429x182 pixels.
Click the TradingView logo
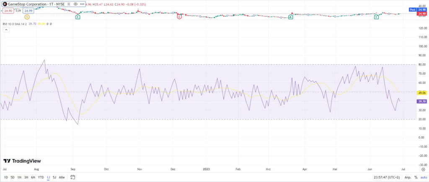[22, 161]
